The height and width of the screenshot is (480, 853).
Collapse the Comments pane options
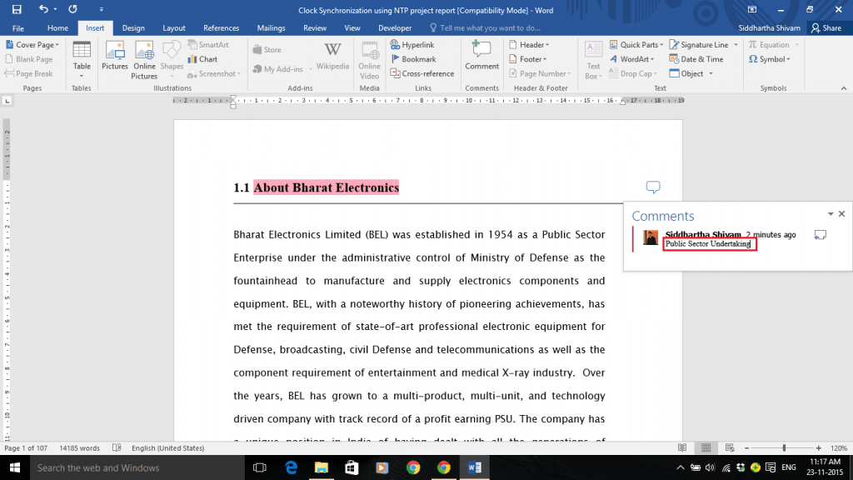pos(829,214)
